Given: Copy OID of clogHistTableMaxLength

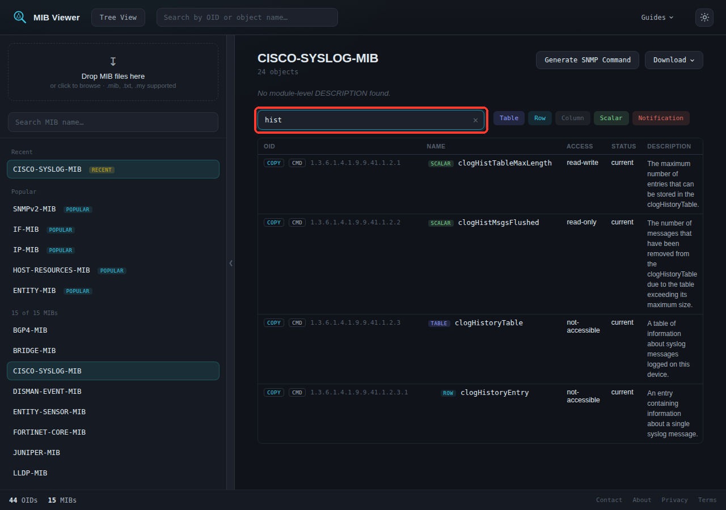Looking at the screenshot, I should (x=274, y=163).
